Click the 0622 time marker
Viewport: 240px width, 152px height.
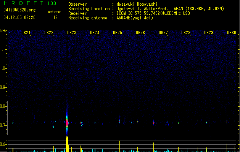coord(49,33)
